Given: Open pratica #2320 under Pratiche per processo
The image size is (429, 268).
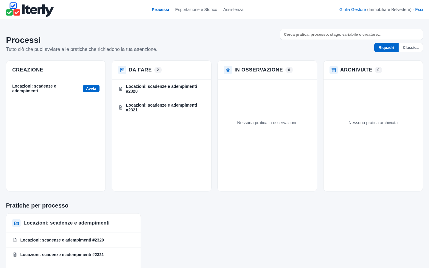Looking at the screenshot, I should [x=73, y=240].
